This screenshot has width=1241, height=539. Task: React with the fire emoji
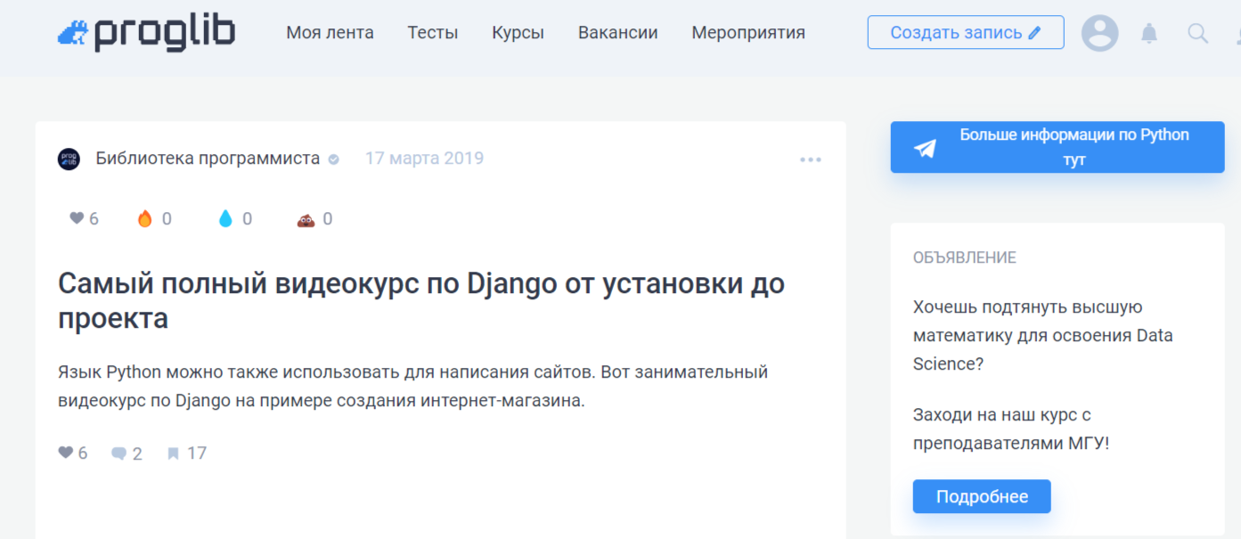[143, 217]
